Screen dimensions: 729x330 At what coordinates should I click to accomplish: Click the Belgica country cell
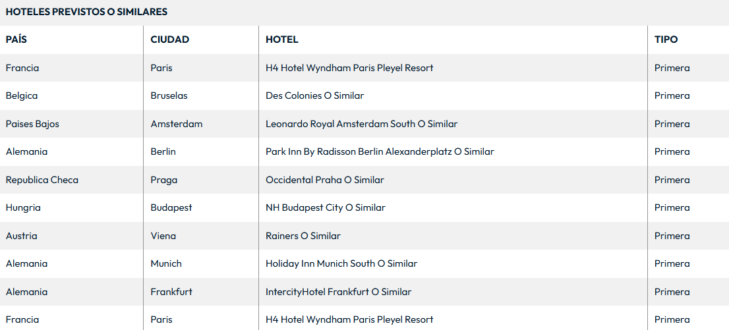pyautogui.click(x=22, y=96)
